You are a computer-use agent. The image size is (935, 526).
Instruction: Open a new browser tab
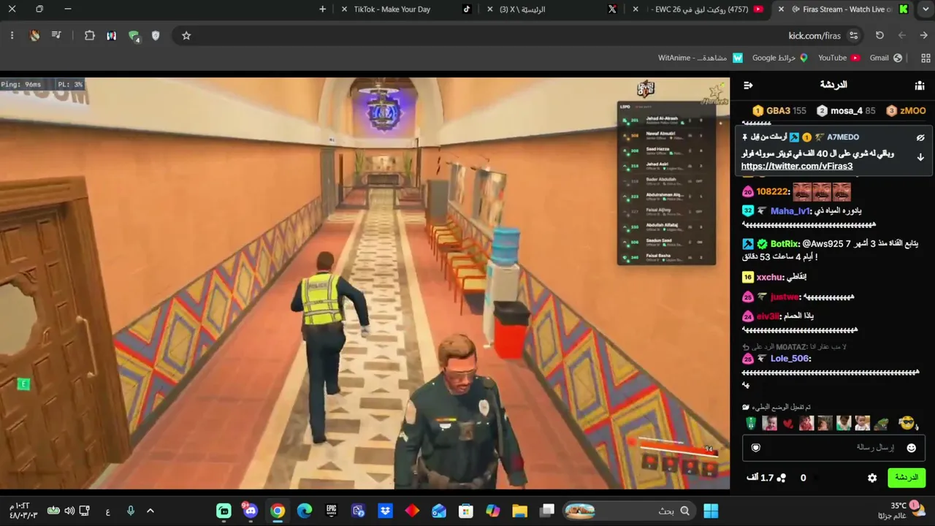tap(323, 9)
